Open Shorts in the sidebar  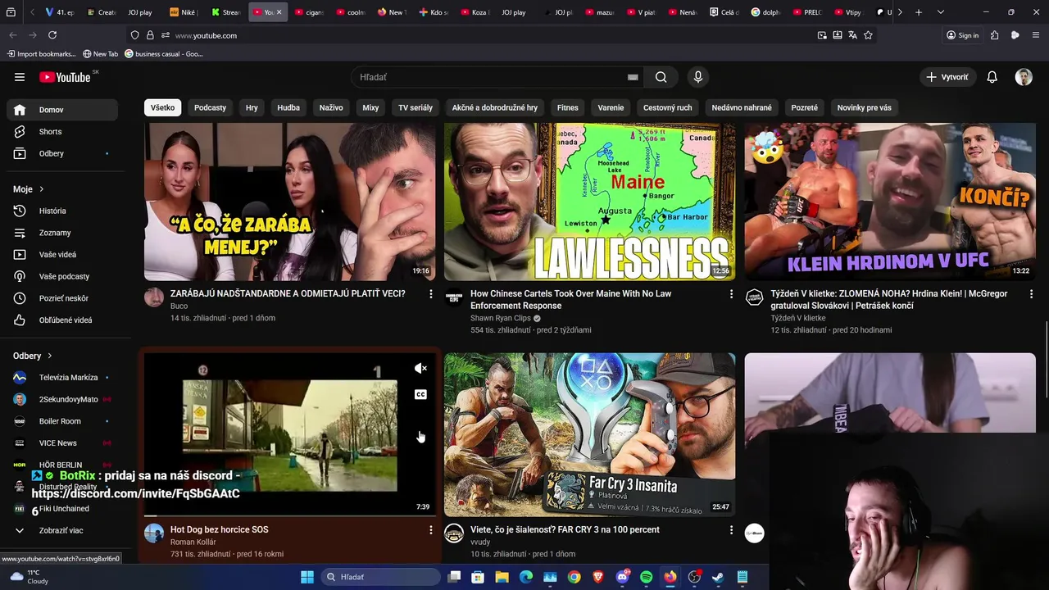click(62, 131)
